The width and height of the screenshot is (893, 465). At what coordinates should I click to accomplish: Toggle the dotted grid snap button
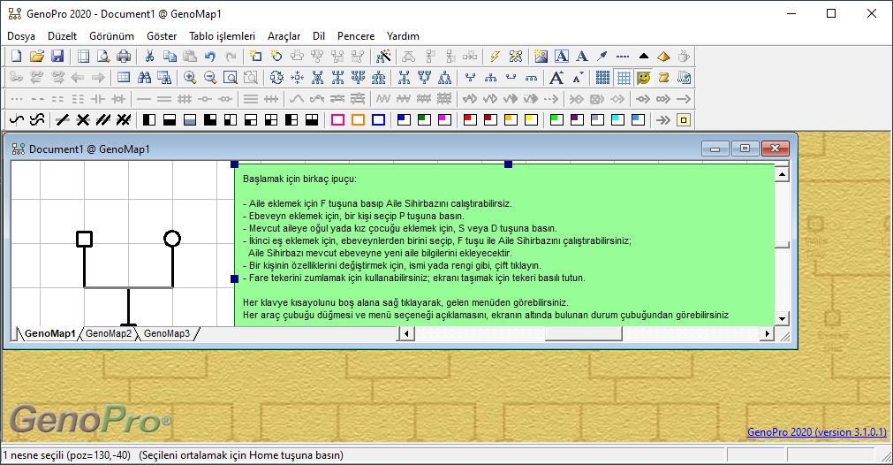pos(602,78)
